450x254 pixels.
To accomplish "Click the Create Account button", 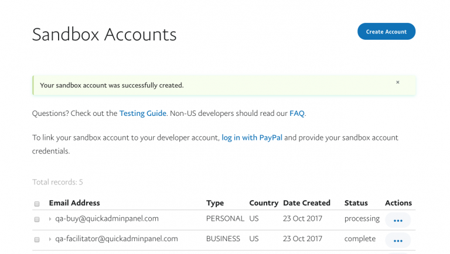I will pos(386,32).
